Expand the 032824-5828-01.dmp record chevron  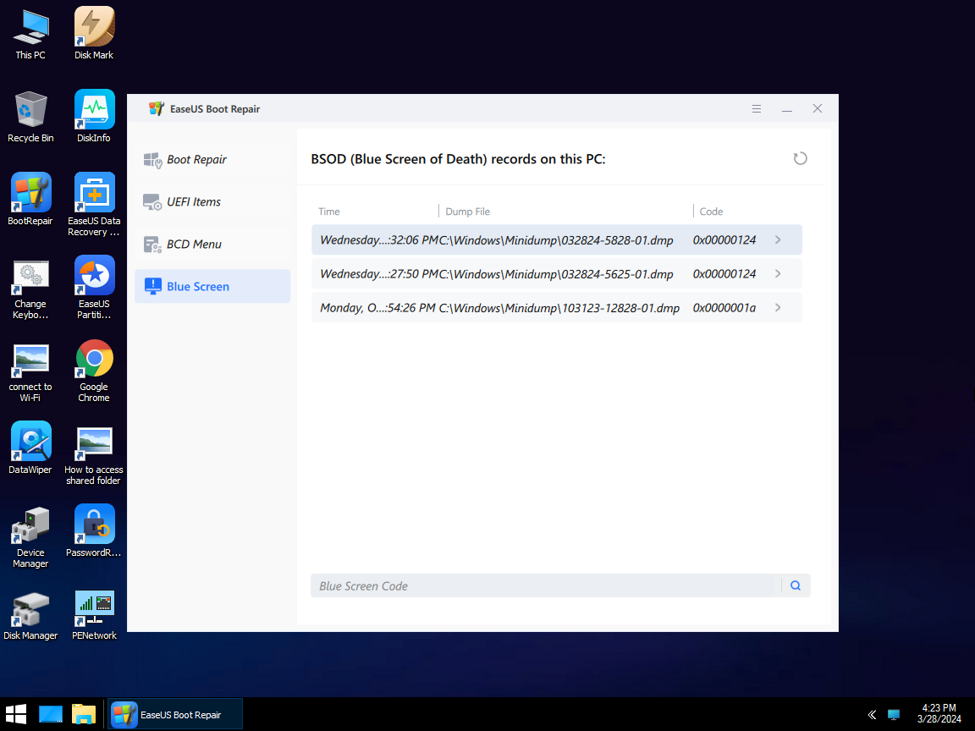778,240
